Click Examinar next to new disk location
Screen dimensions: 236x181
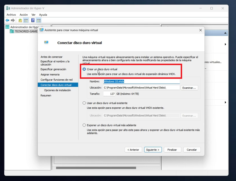(189, 88)
